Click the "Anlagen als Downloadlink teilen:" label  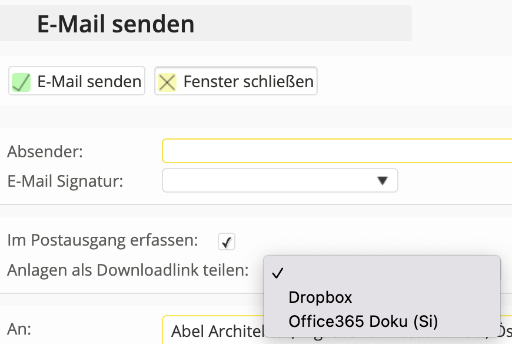click(128, 270)
